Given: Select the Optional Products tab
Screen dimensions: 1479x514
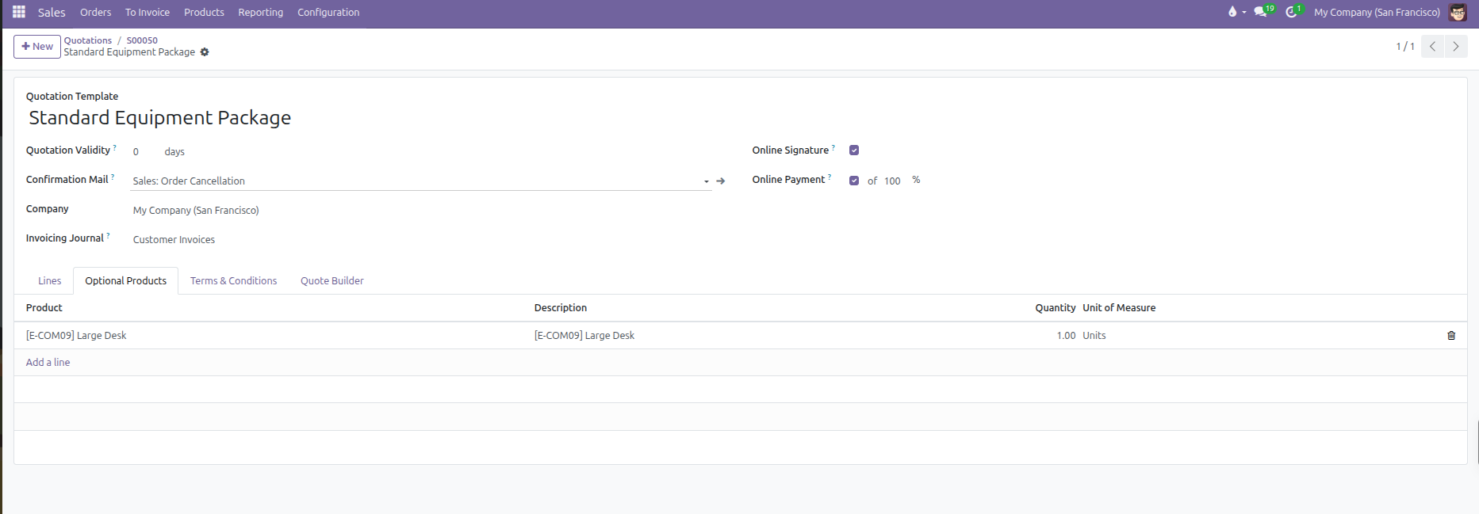Looking at the screenshot, I should [x=126, y=281].
